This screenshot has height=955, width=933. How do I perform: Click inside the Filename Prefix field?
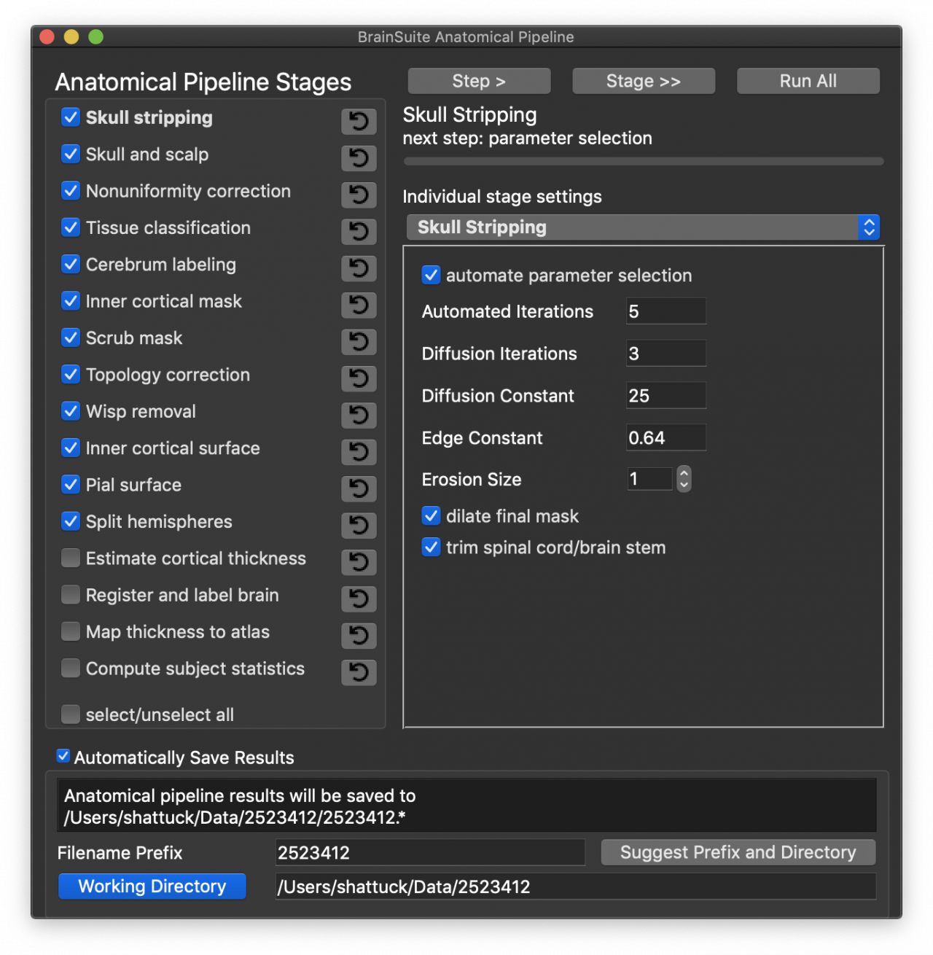tap(430, 851)
